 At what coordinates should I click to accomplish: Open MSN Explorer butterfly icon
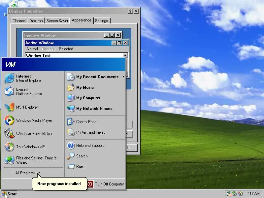pos(9,107)
